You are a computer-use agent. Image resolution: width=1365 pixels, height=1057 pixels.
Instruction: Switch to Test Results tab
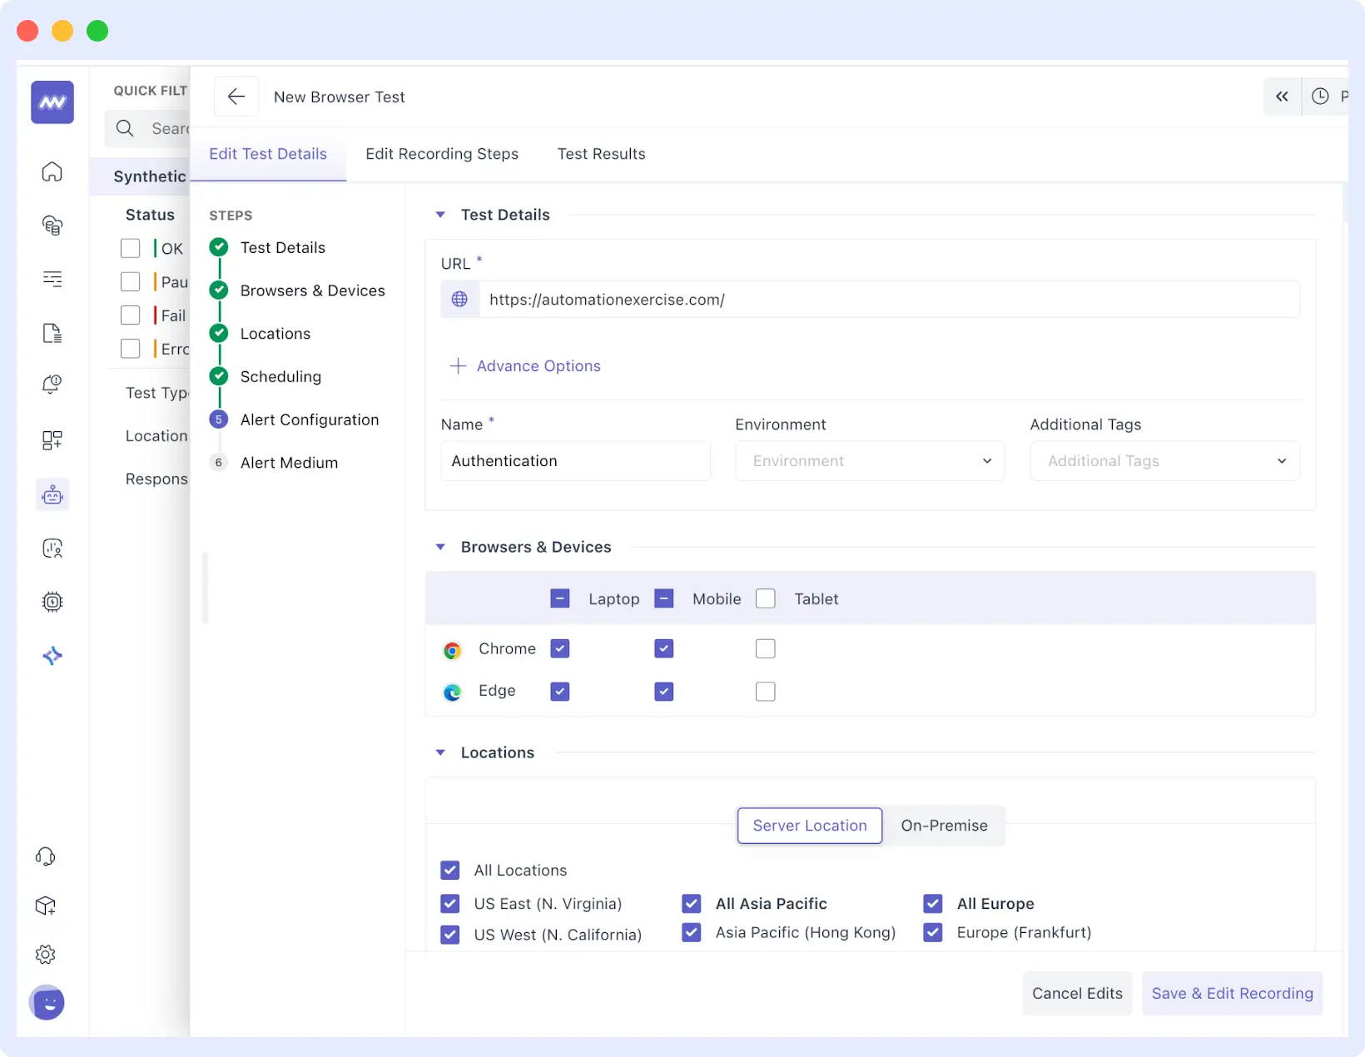pyautogui.click(x=601, y=154)
